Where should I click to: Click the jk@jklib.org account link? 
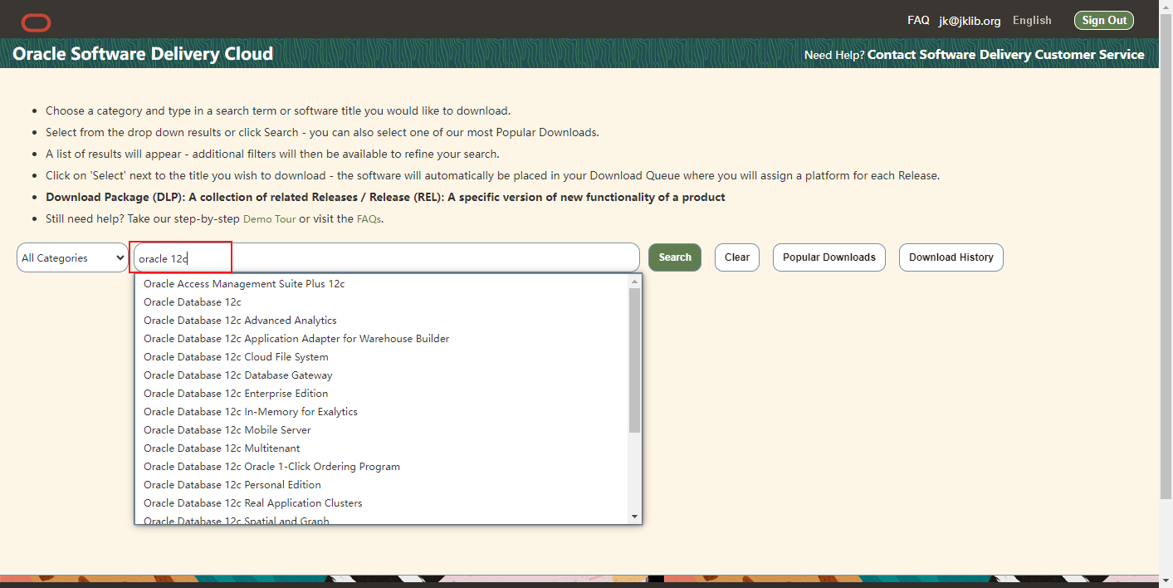pos(970,21)
